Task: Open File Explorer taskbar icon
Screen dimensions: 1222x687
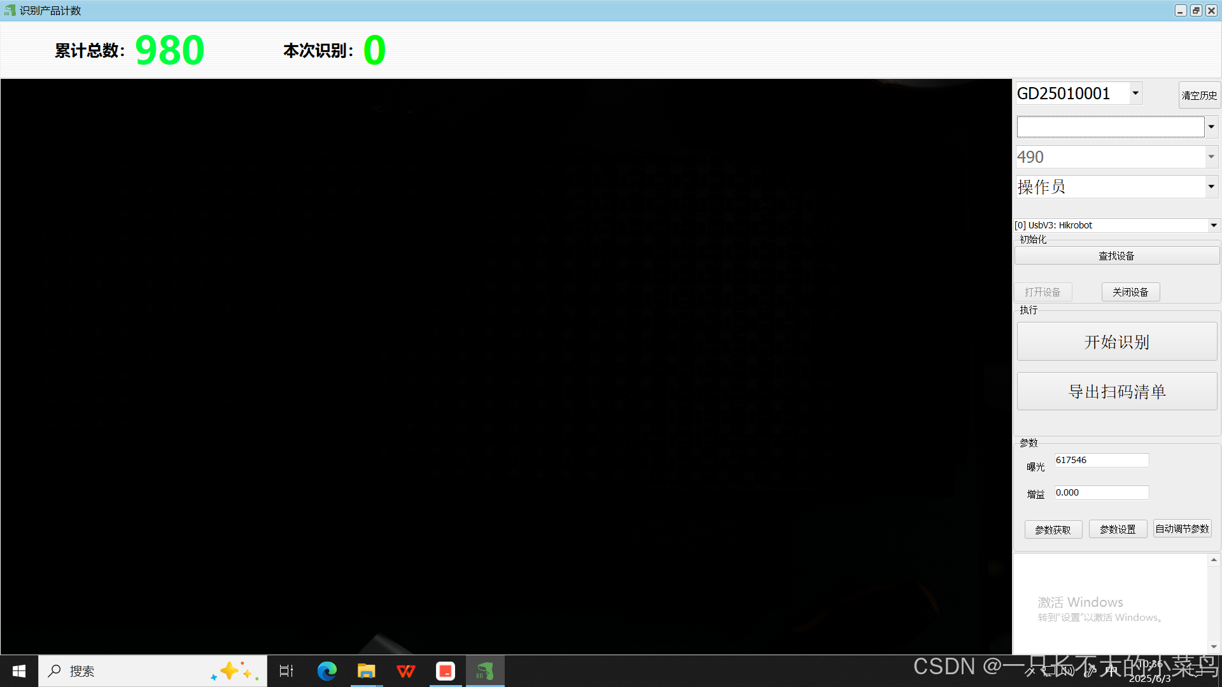Action: coord(366,671)
